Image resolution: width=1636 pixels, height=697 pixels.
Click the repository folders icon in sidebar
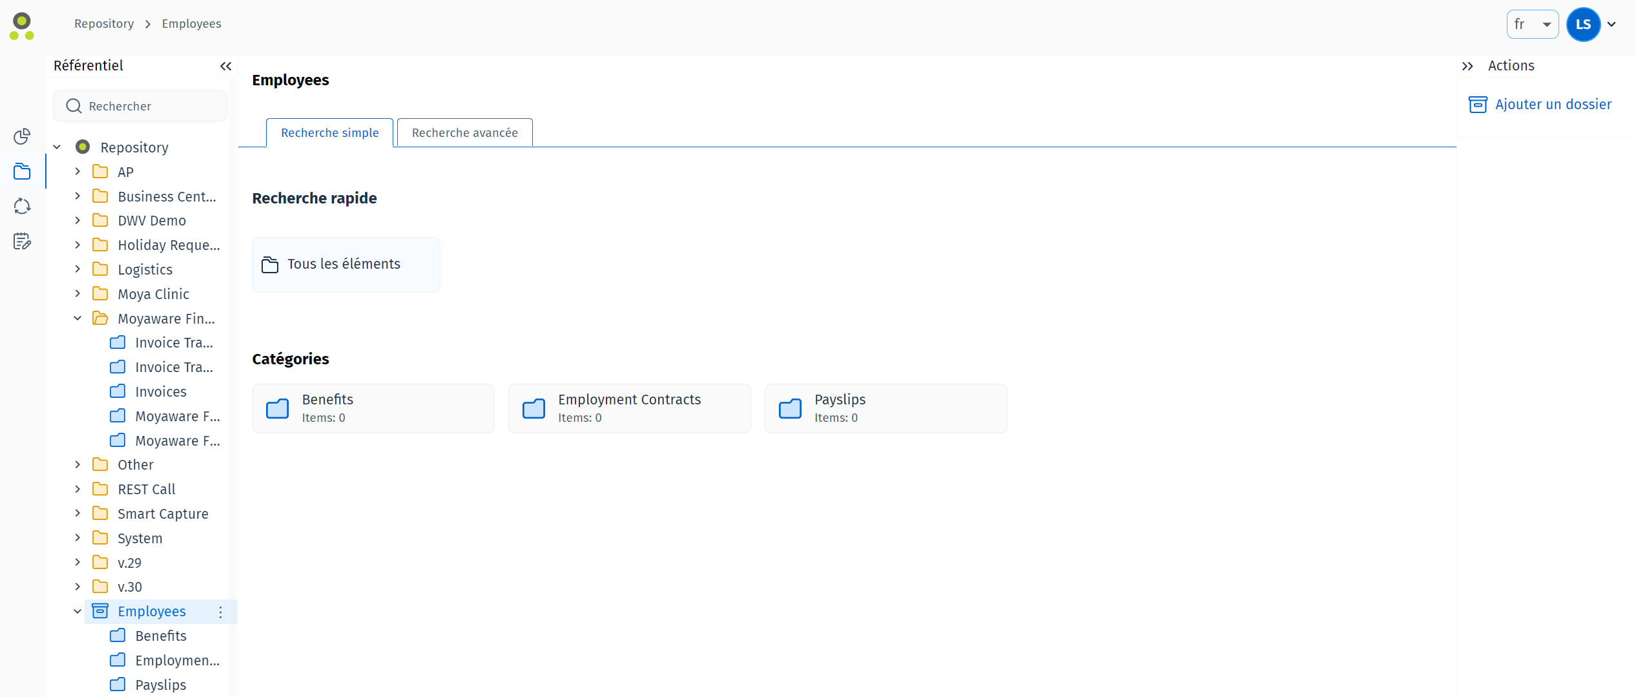pos(22,171)
